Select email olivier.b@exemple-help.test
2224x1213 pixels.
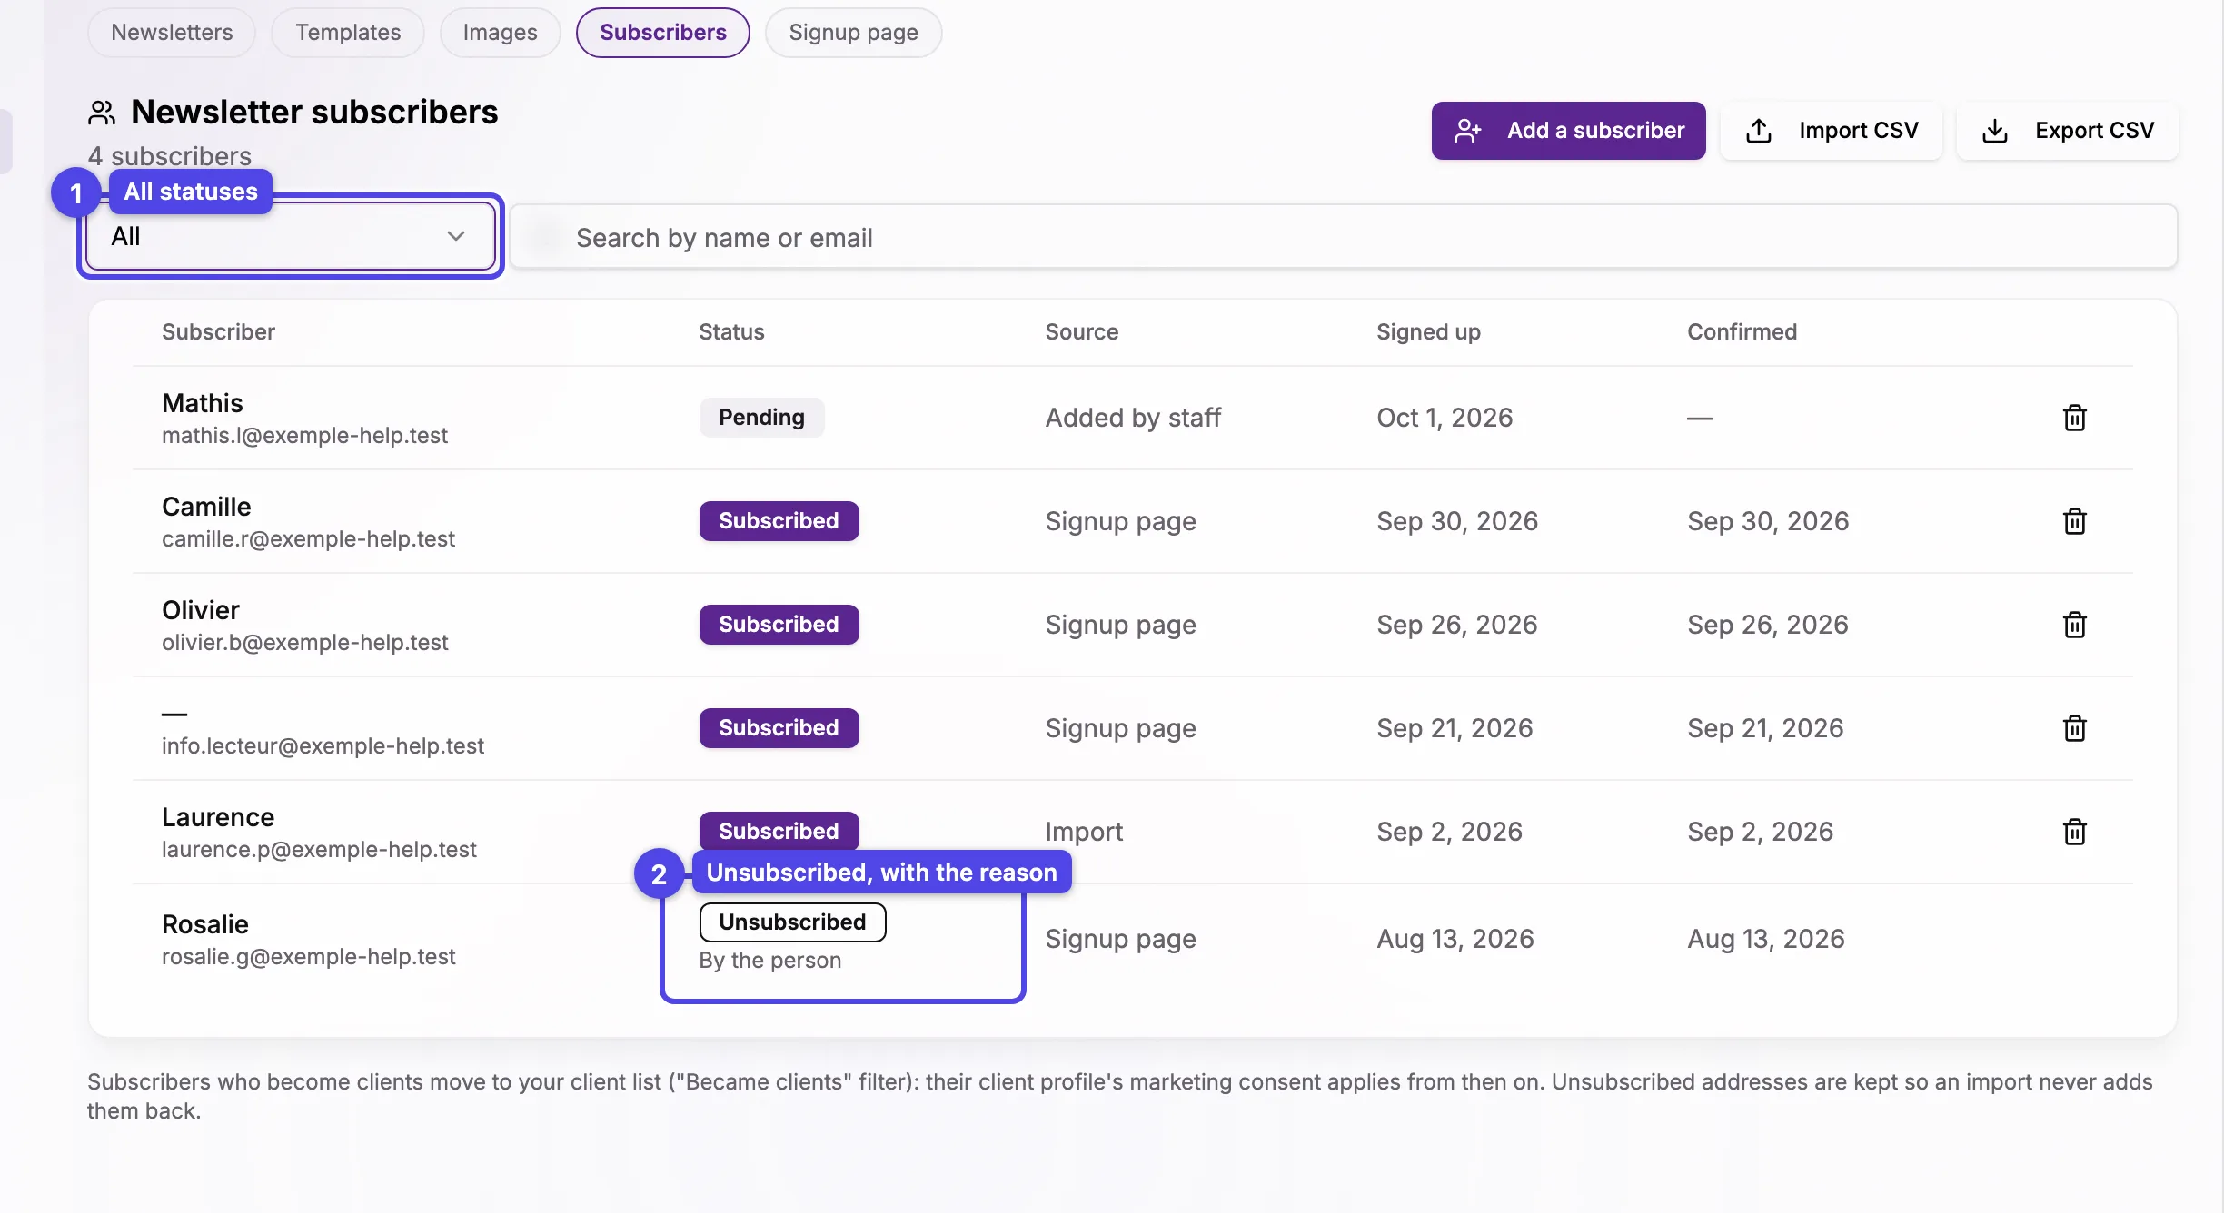[x=304, y=643]
